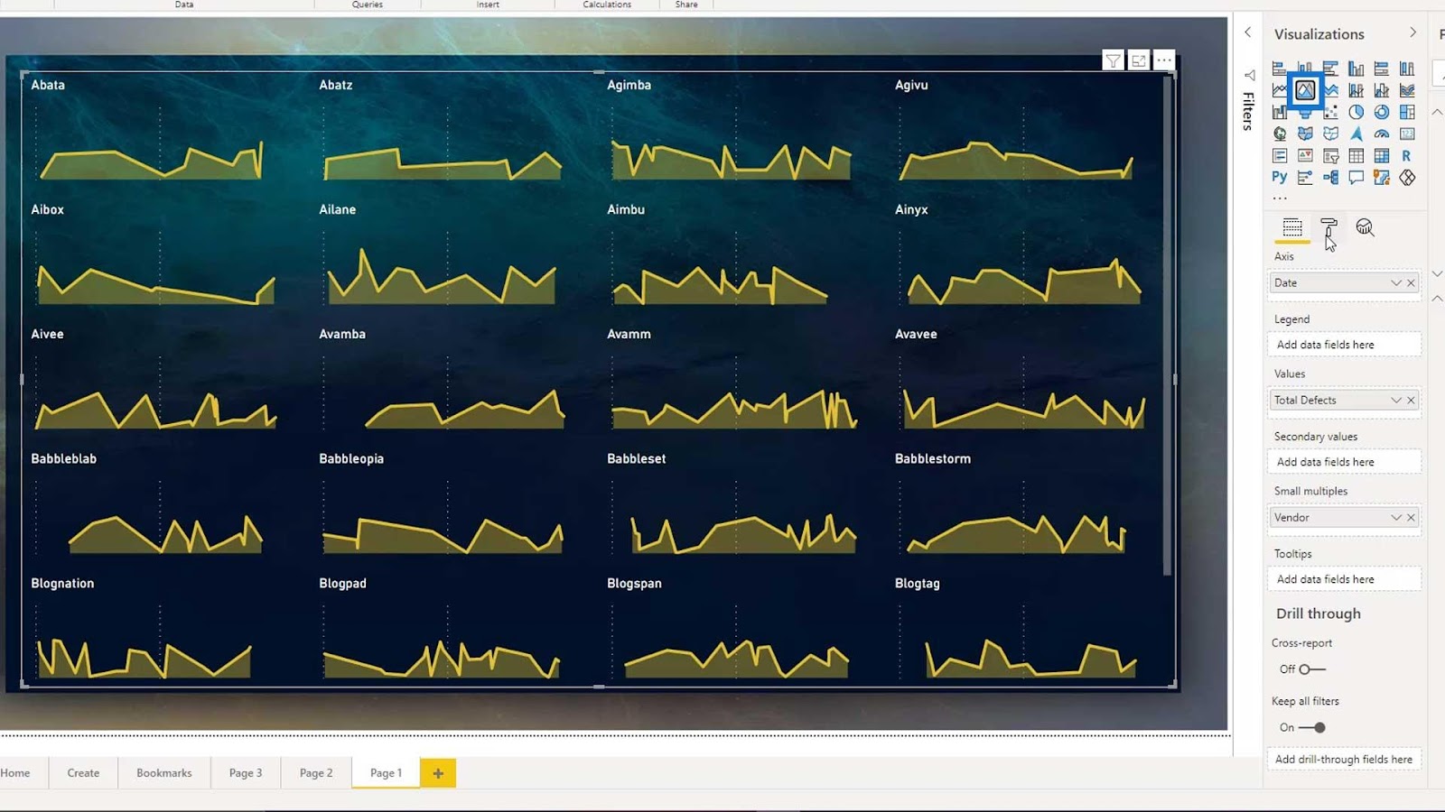Choose the line and stacked column chart

pyautogui.click(x=1356, y=90)
